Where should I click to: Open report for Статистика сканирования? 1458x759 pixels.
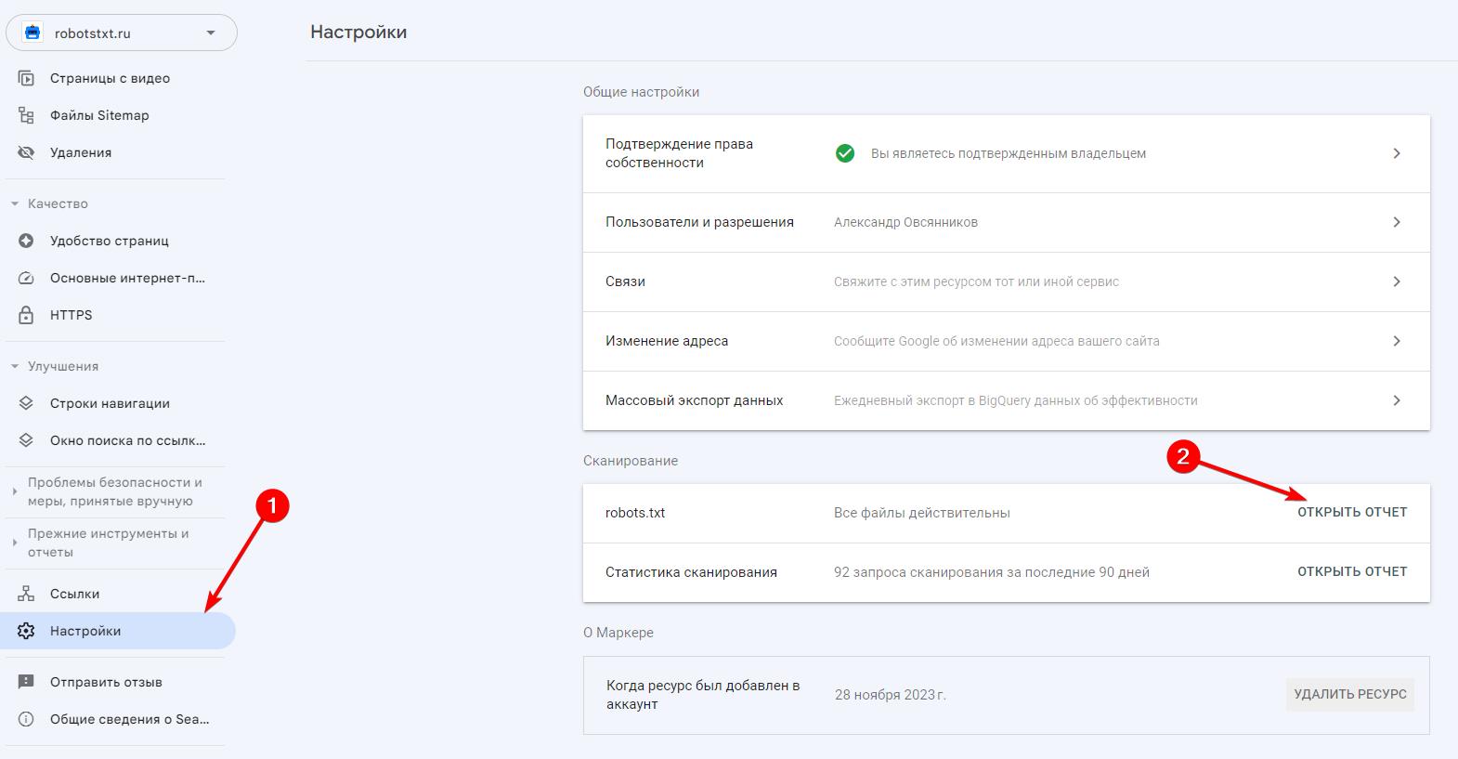point(1352,571)
